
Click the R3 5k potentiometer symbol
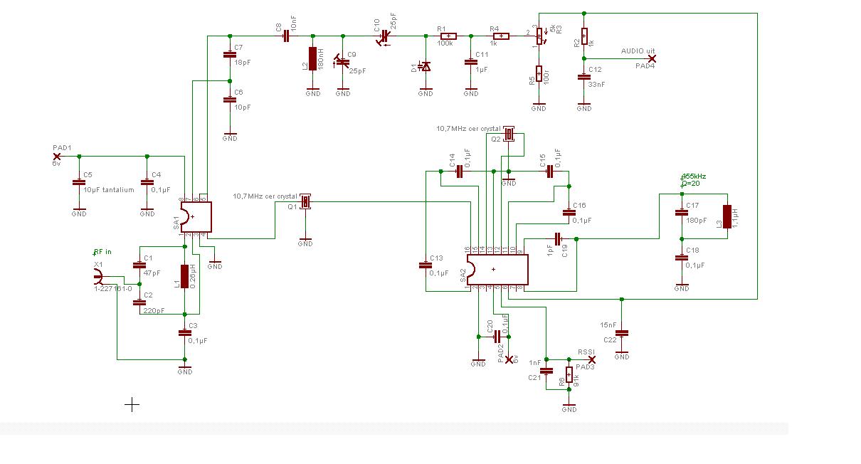539,34
